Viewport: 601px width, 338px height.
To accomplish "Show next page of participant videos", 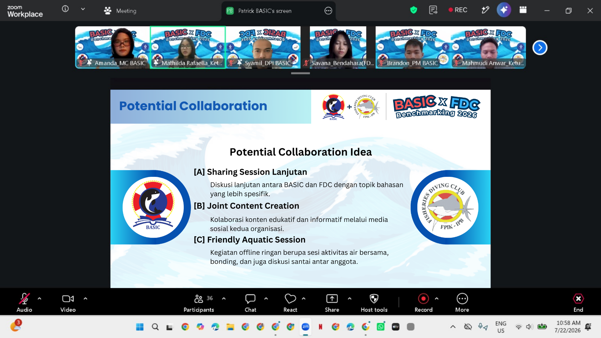I will pyautogui.click(x=540, y=48).
